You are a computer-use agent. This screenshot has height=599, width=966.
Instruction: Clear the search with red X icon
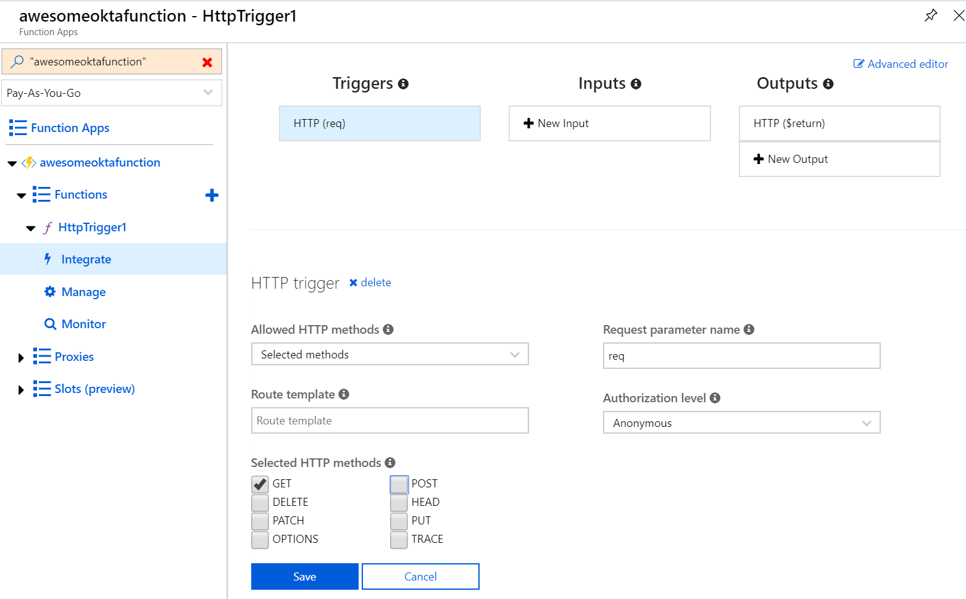207,62
